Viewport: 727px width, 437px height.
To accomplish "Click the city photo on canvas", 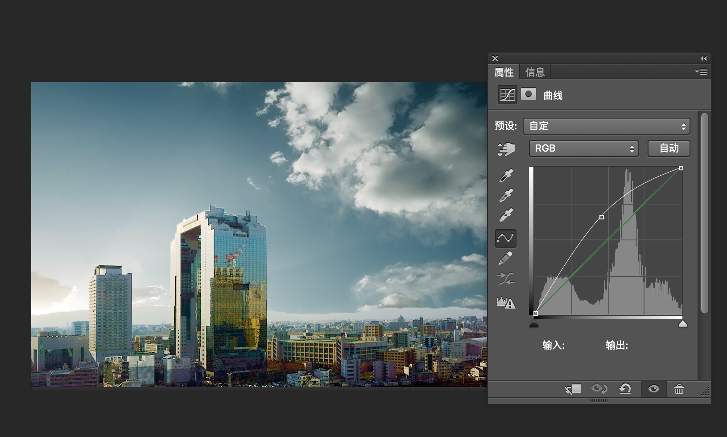I will click(x=259, y=235).
